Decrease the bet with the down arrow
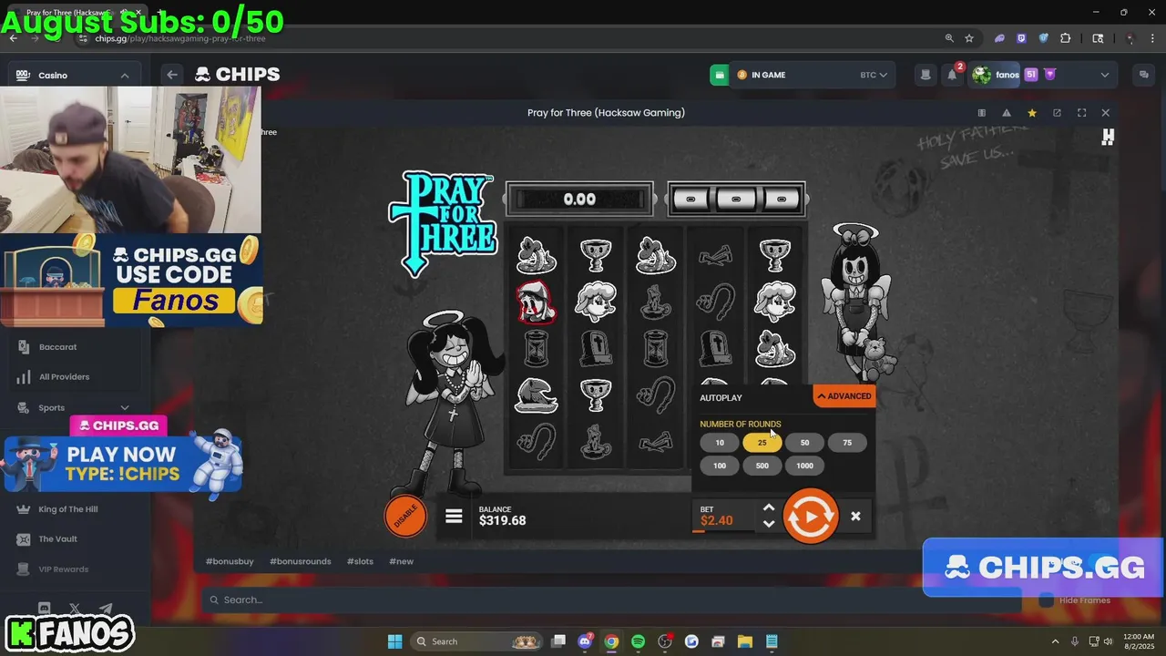The image size is (1166, 656). 769,524
